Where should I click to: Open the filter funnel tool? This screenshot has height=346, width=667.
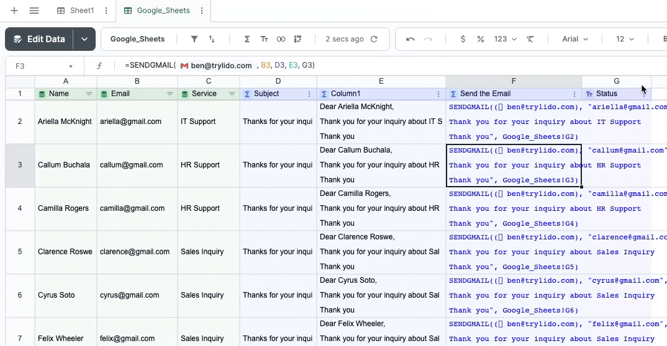(x=194, y=39)
